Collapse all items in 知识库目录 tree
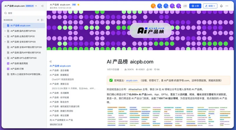This screenshot has width=236, height=130. tap(42, 20)
